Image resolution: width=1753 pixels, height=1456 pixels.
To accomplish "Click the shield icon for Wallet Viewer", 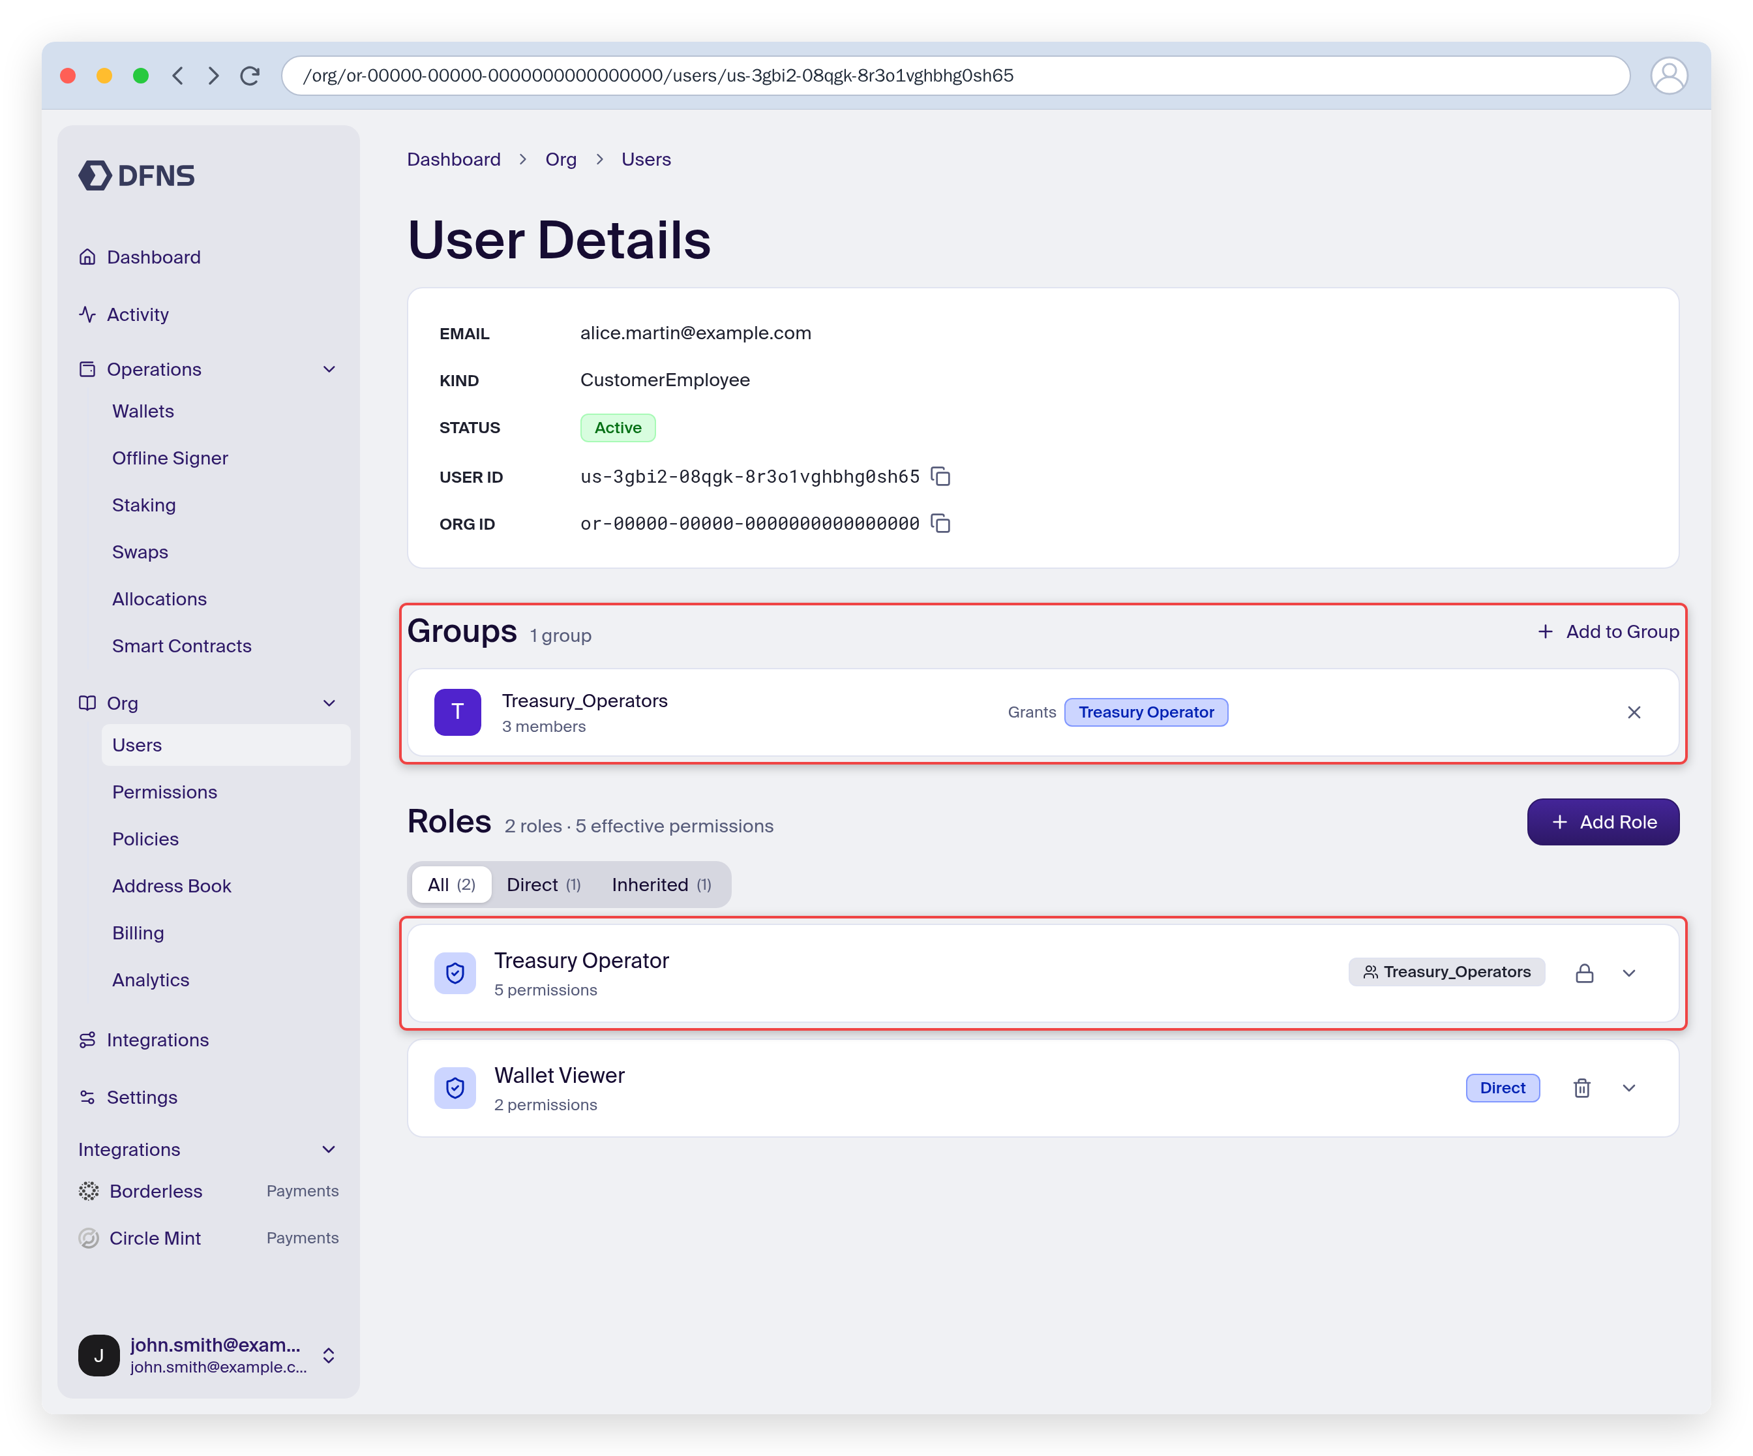I will [455, 1088].
